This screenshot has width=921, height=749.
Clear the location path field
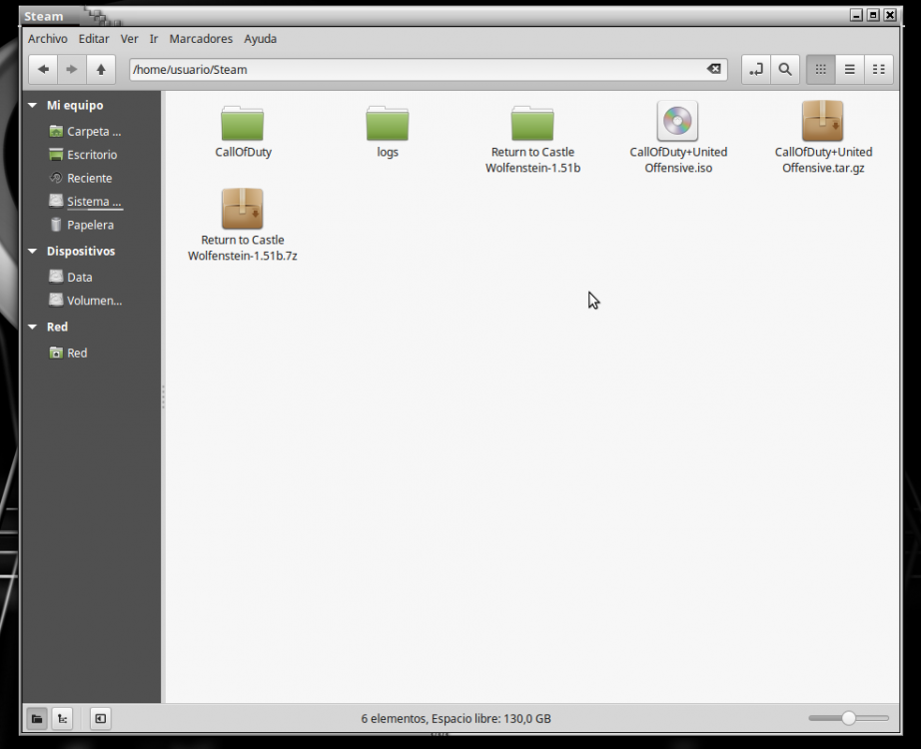click(x=713, y=69)
